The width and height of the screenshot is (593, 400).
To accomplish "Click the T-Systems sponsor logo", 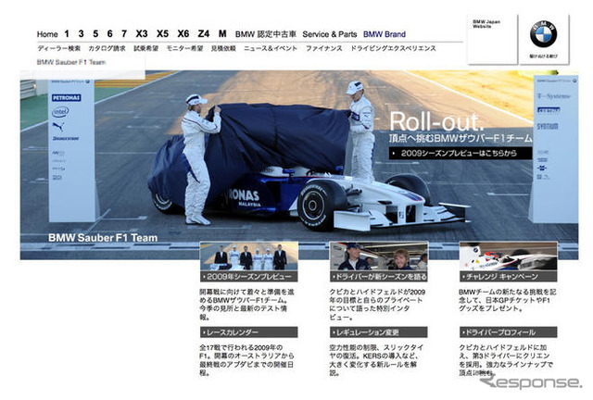I will 554,96.
